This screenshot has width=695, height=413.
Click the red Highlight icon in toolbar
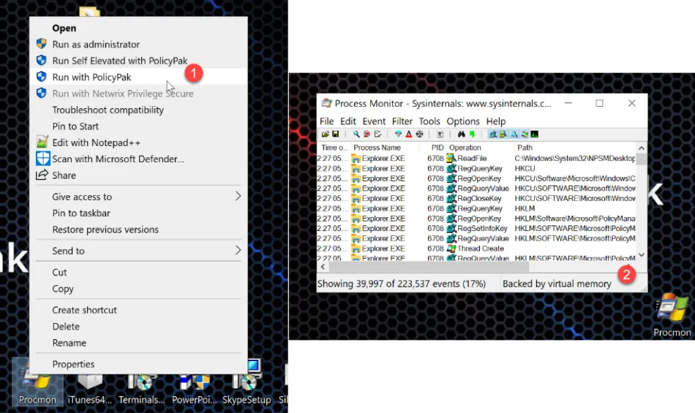[x=409, y=134]
